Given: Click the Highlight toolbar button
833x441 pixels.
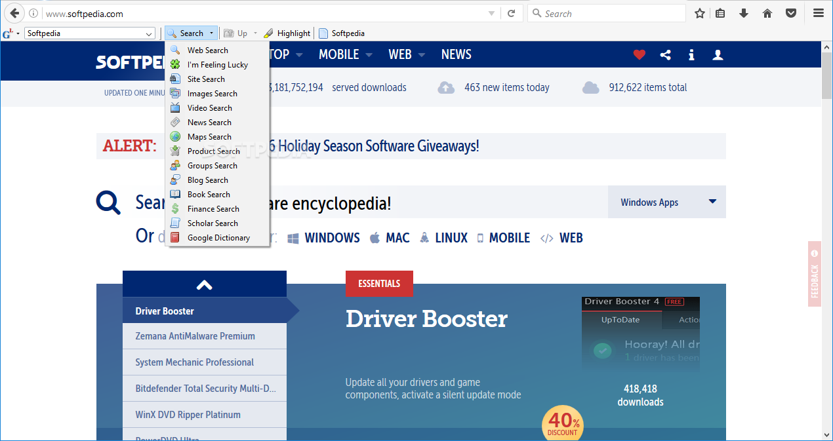Looking at the screenshot, I should (x=287, y=33).
